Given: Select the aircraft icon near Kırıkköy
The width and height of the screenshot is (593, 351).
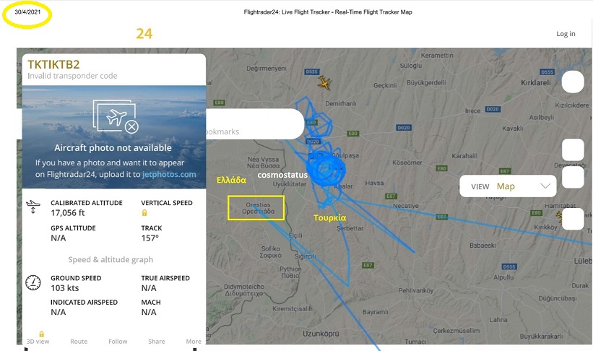Looking at the screenshot, I should pyautogui.click(x=559, y=216).
